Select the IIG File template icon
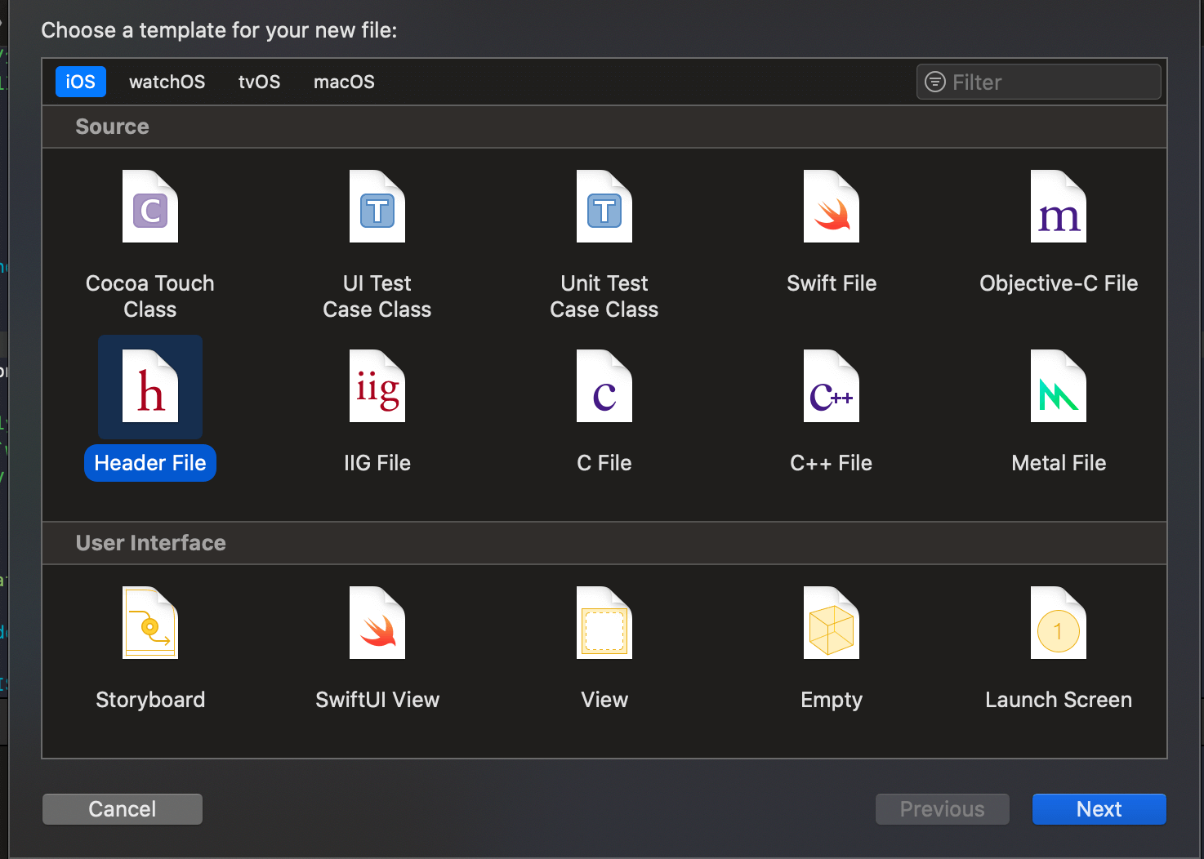This screenshot has width=1204, height=859. 377,386
